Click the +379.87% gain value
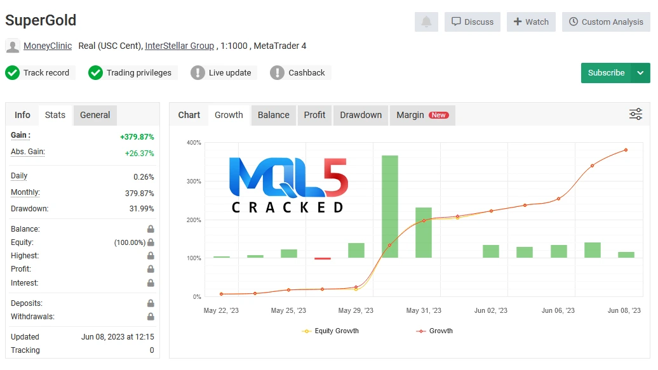The width and height of the screenshot is (658, 370). click(137, 136)
